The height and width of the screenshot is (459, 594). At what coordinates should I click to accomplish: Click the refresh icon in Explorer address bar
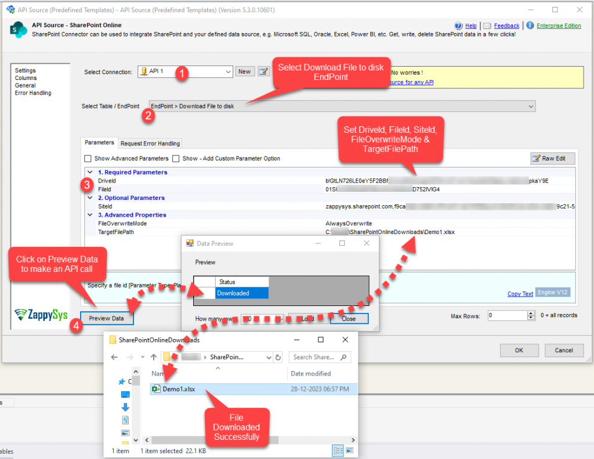click(x=277, y=357)
